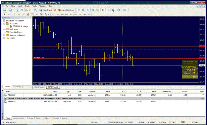Toggle the Data Window crosshair-target icon
207x125 pixels.
pos(22,10)
